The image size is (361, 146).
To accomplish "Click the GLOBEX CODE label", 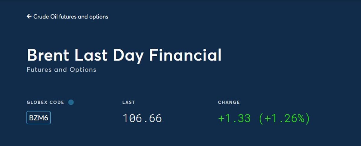I will pos(45,102).
